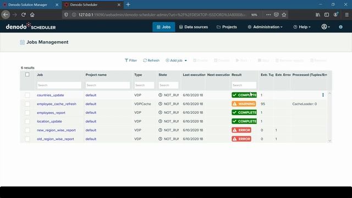Open the user account menu
Screen dimensions: 352x198
pos(326,27)
